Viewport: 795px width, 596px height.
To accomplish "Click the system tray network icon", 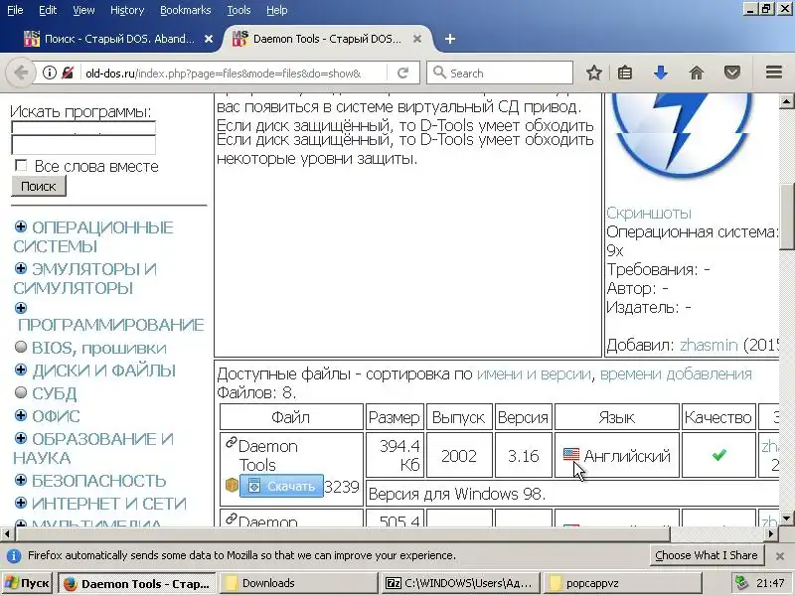I will tap(741, 583).
